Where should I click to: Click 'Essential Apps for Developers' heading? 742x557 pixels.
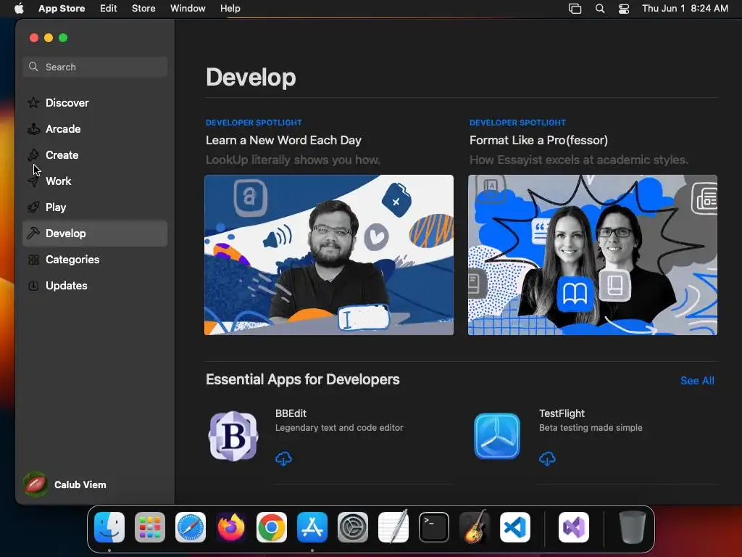[x=303, y=379]
